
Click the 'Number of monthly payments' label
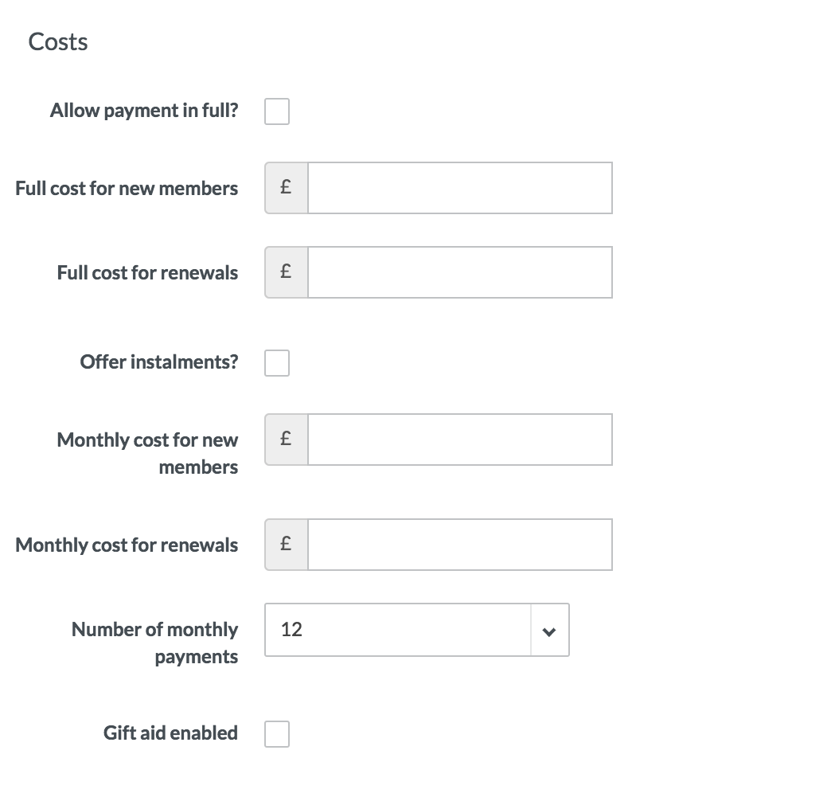(155, 643)
